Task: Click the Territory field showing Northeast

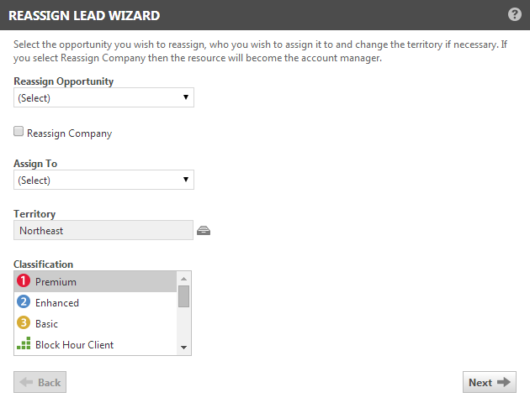Action: (103, 231)
